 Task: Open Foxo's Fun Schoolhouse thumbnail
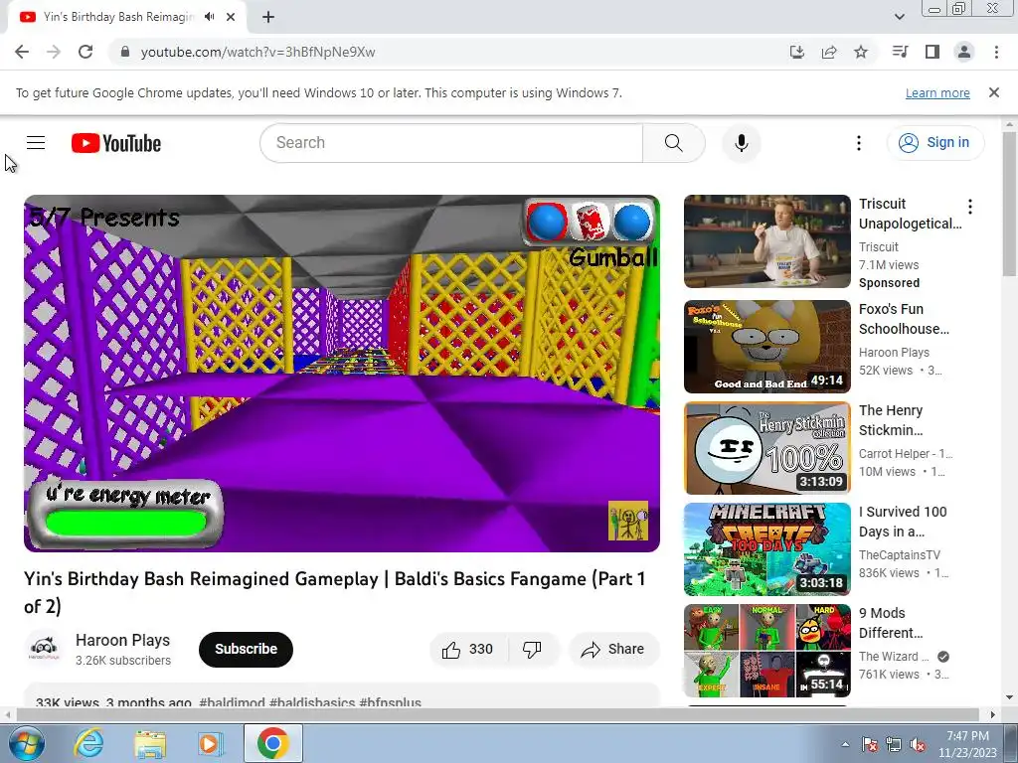click(x=766, y=347)
